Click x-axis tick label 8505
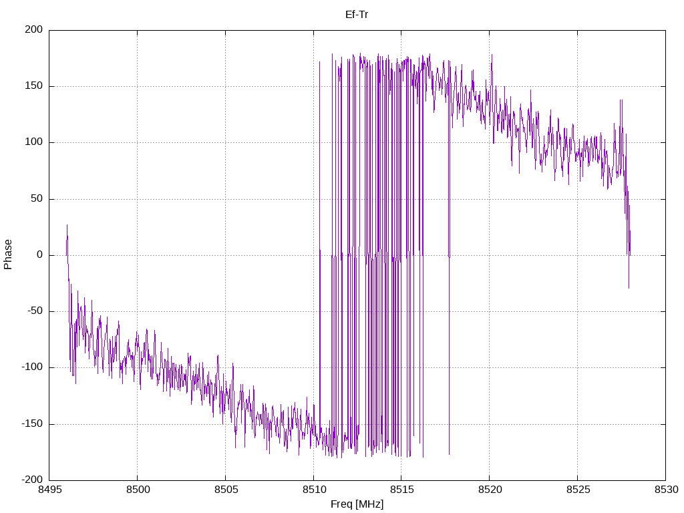Screen dimensions: 684x513 226,490
